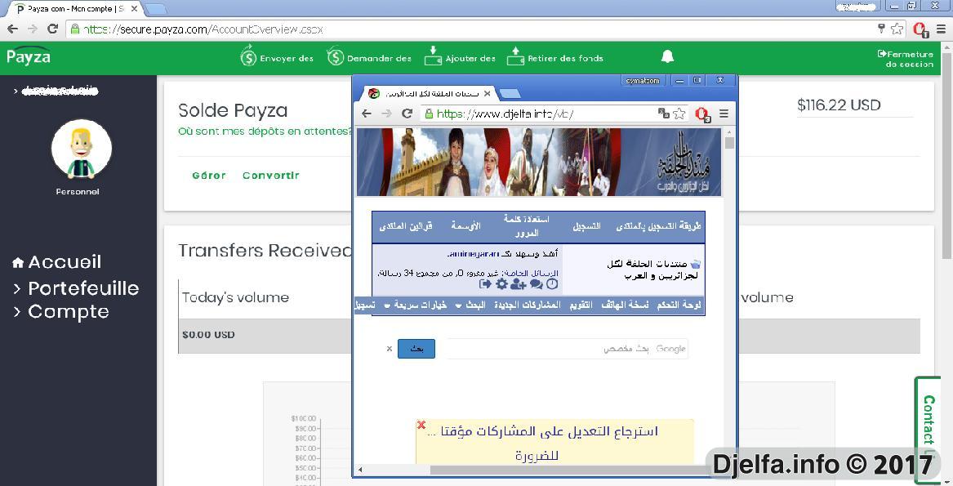Open Ajouter des fonds in Payza header
Screen dimensions: 953x486
pyautogui.click(x=460, y=56)
